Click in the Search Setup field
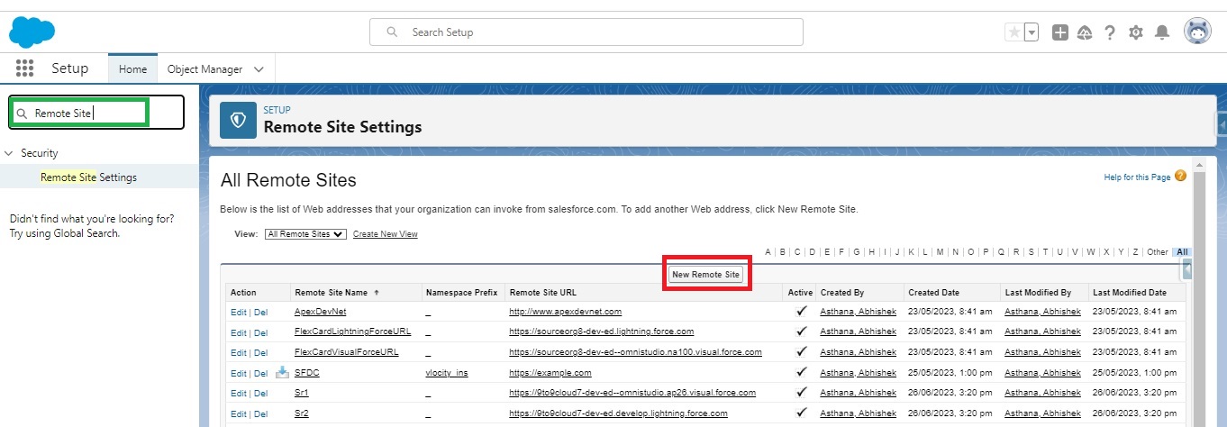Image resolution: width=1227 pixels, height=427 pixels. pyautogui.click(x=586, y=32)
